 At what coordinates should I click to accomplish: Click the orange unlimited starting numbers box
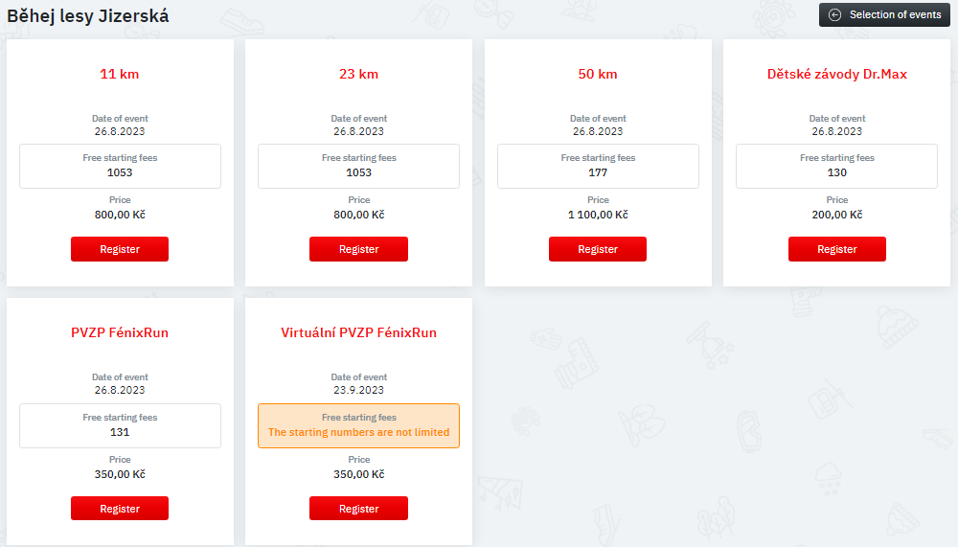click(358, 425)
